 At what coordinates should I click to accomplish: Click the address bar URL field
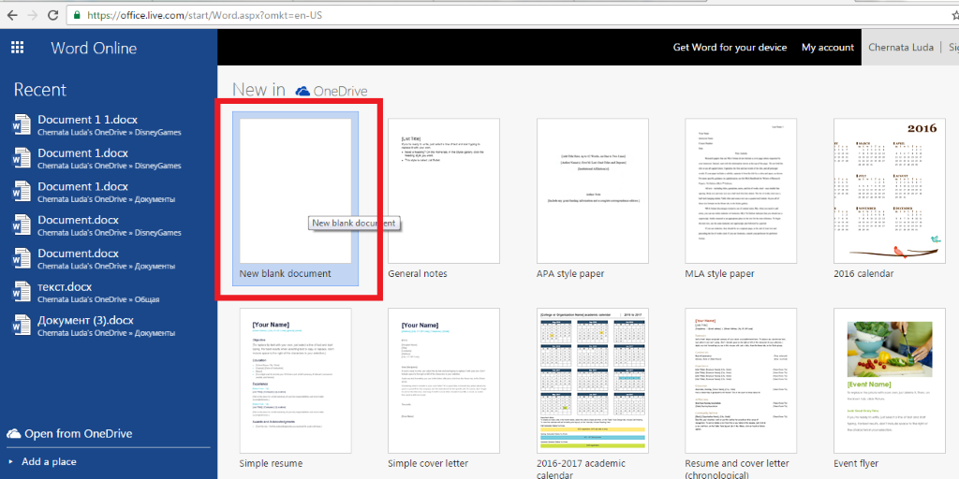(508, 15)
